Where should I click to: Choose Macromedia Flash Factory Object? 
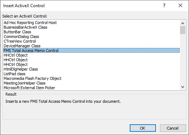(91, 78)
